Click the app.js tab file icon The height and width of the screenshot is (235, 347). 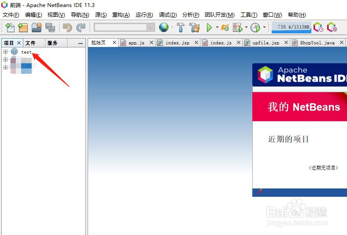click(123, 43)
